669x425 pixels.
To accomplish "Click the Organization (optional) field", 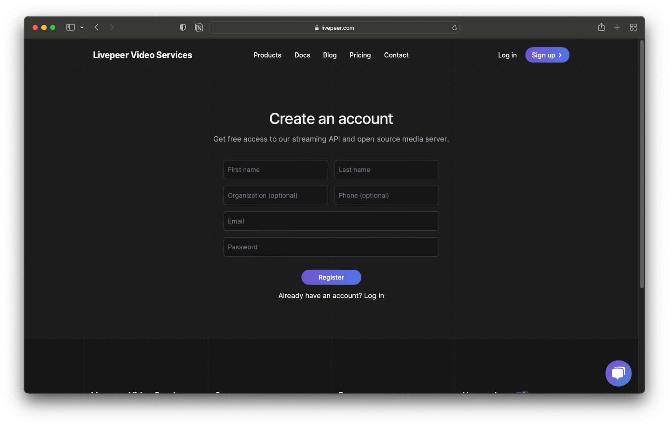I will 275,195.
